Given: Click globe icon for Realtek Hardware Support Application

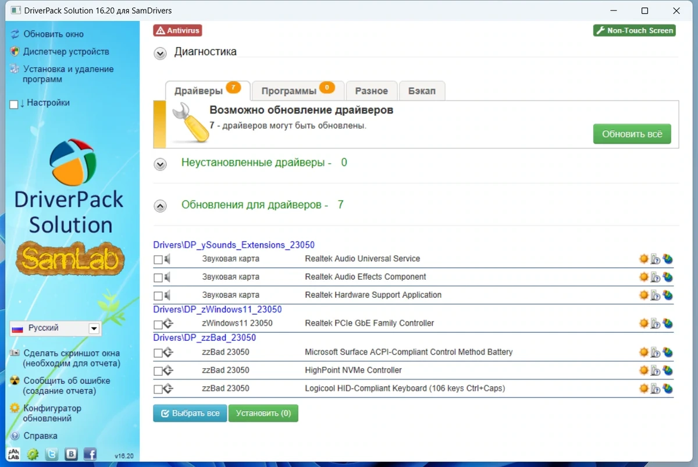Looking at the screenshot, I should [668, 295].
